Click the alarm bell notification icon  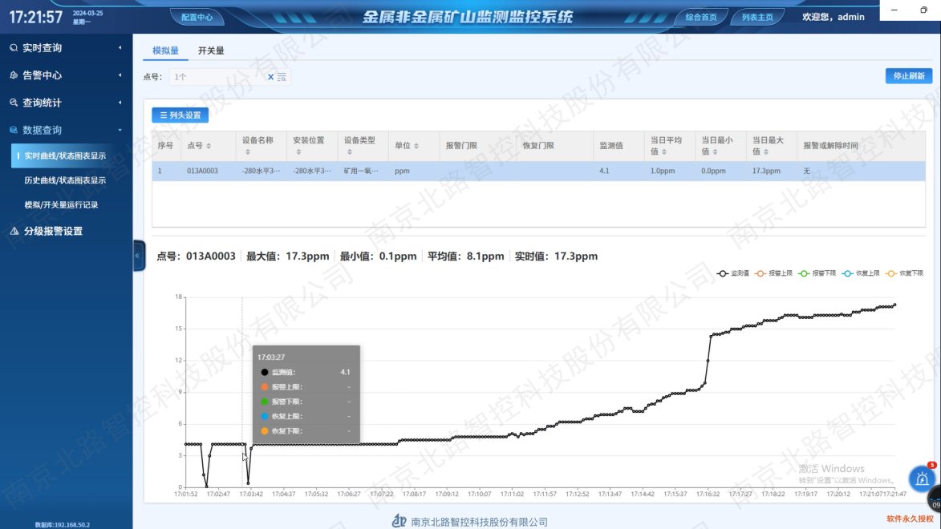click(923, 479)
